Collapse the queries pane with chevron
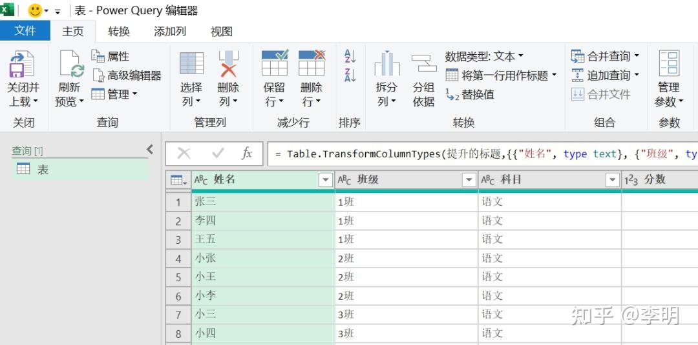698x345 pixels. point(150,149)
